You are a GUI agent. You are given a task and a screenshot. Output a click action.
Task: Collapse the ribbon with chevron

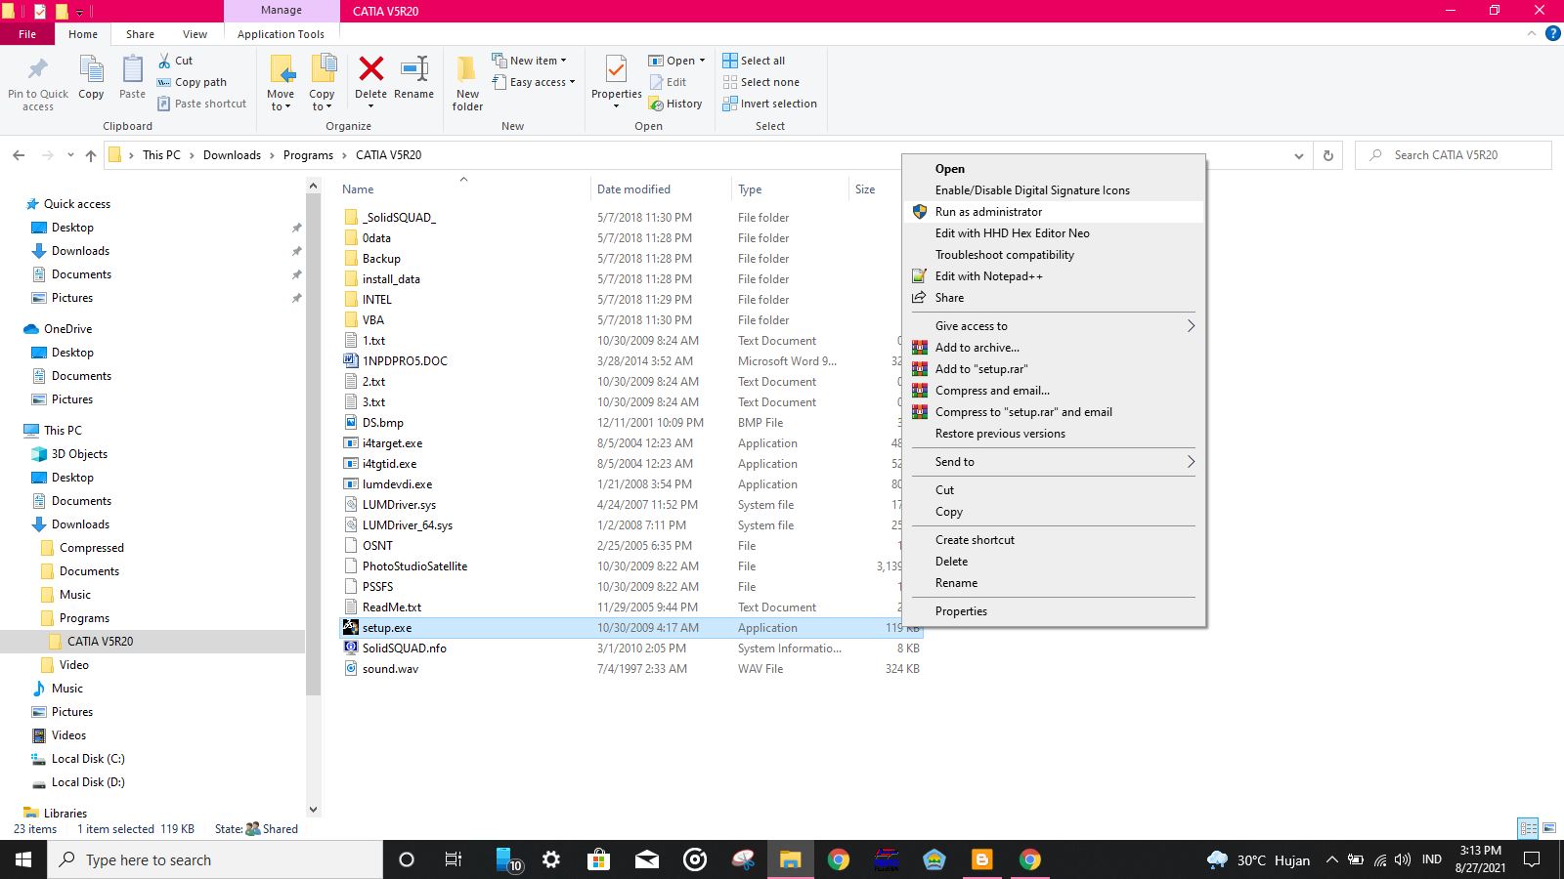point(1531,33)
